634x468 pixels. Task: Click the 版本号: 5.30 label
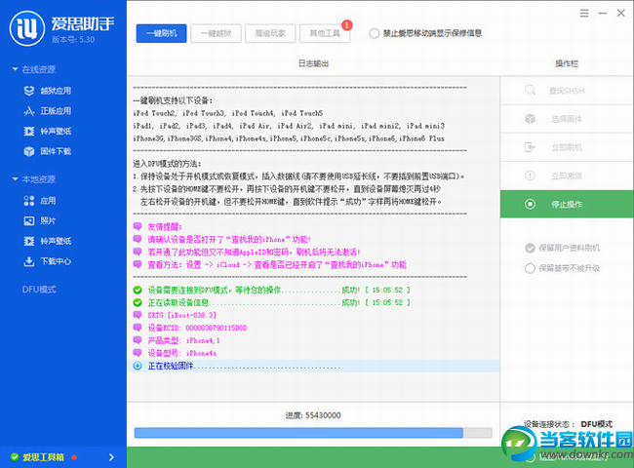coord(73,40)
